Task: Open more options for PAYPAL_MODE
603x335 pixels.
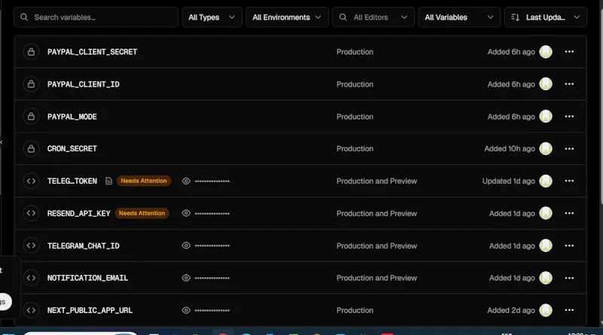Action: click(569, 117)
